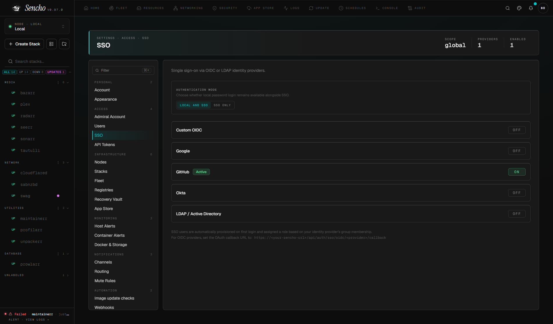Screen dimensions: 553x324
Task: Disable the GitHub provider toggle
Action: click(517, 172)
